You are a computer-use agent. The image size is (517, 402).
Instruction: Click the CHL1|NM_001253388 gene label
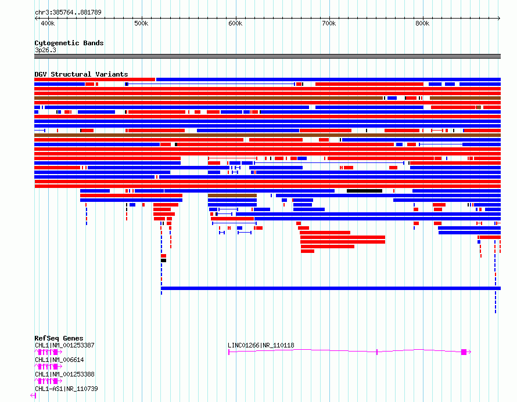coord(64,374)
